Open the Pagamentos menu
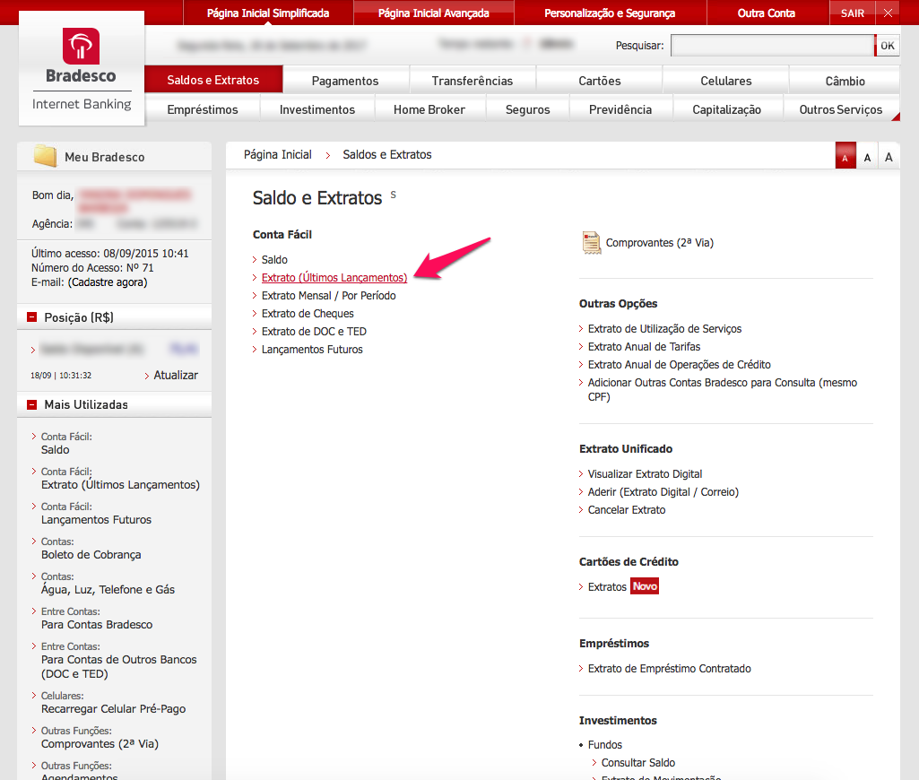 pyautogui.click(x=345, y=81)
